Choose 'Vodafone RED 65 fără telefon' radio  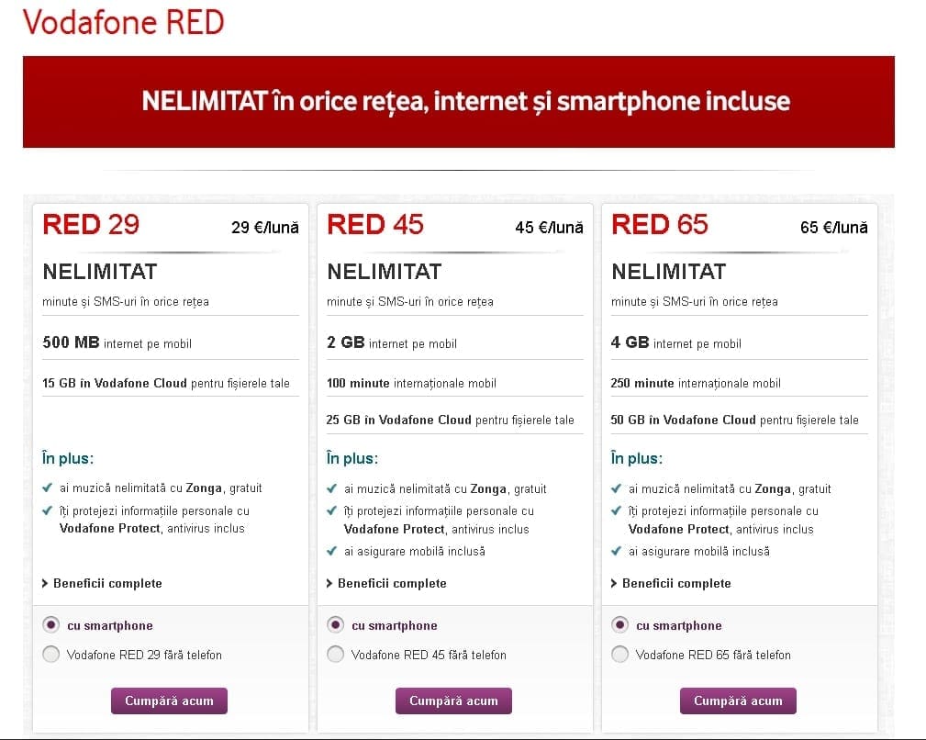coord(620,655)
